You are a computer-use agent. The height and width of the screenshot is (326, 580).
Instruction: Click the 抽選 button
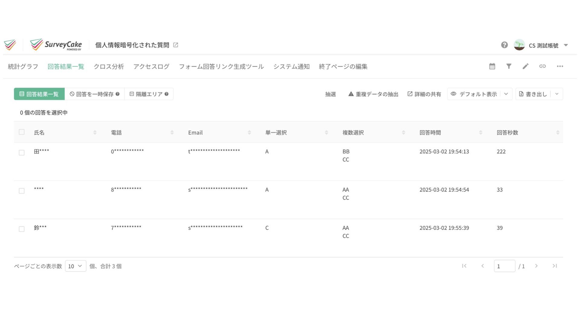tap(330, 94)
